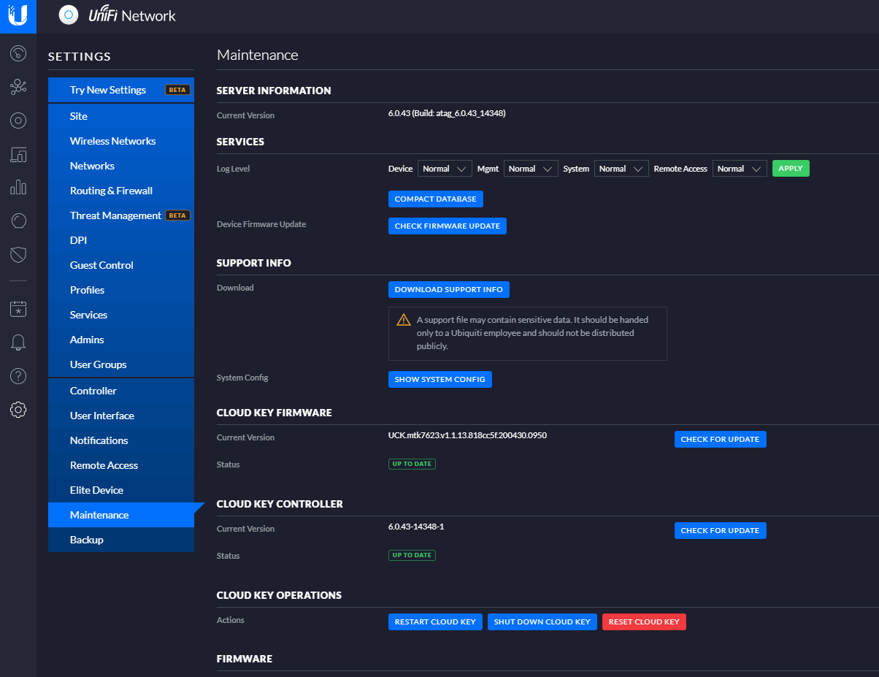
Task: Open Notifications settings
Action: pos(121,440)
